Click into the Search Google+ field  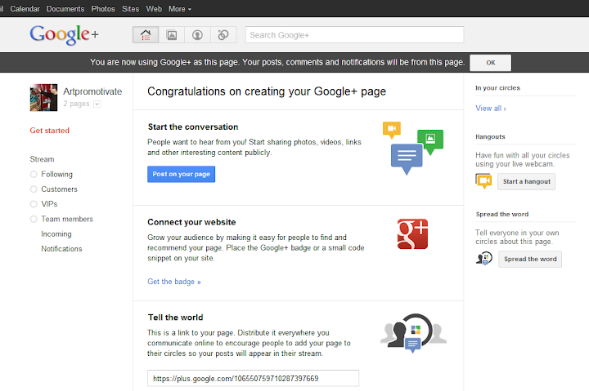(x=354, y=35)
